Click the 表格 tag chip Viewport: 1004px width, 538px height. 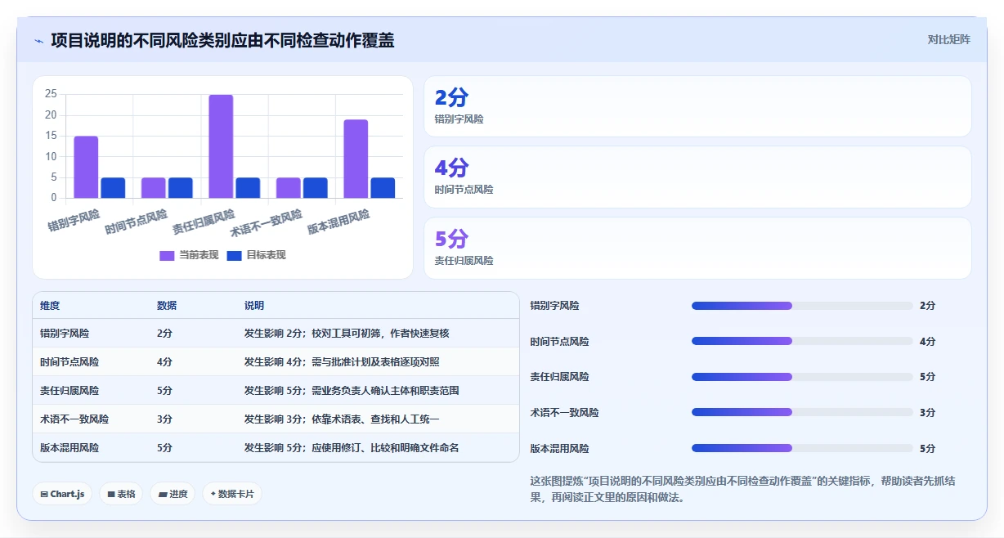[x=121, y=494]
